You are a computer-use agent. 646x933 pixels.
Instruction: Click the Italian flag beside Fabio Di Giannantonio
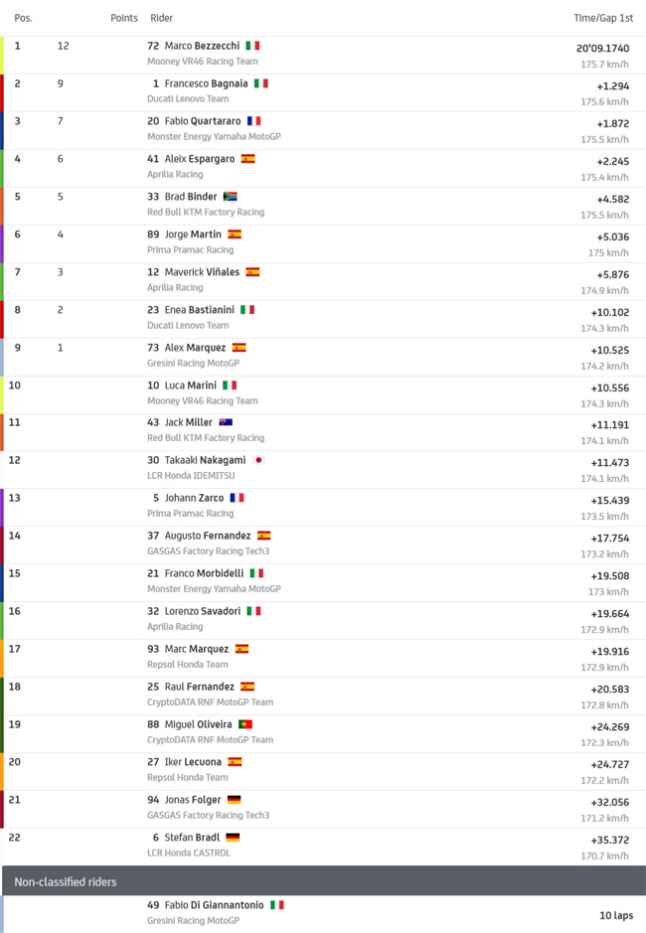277,905
